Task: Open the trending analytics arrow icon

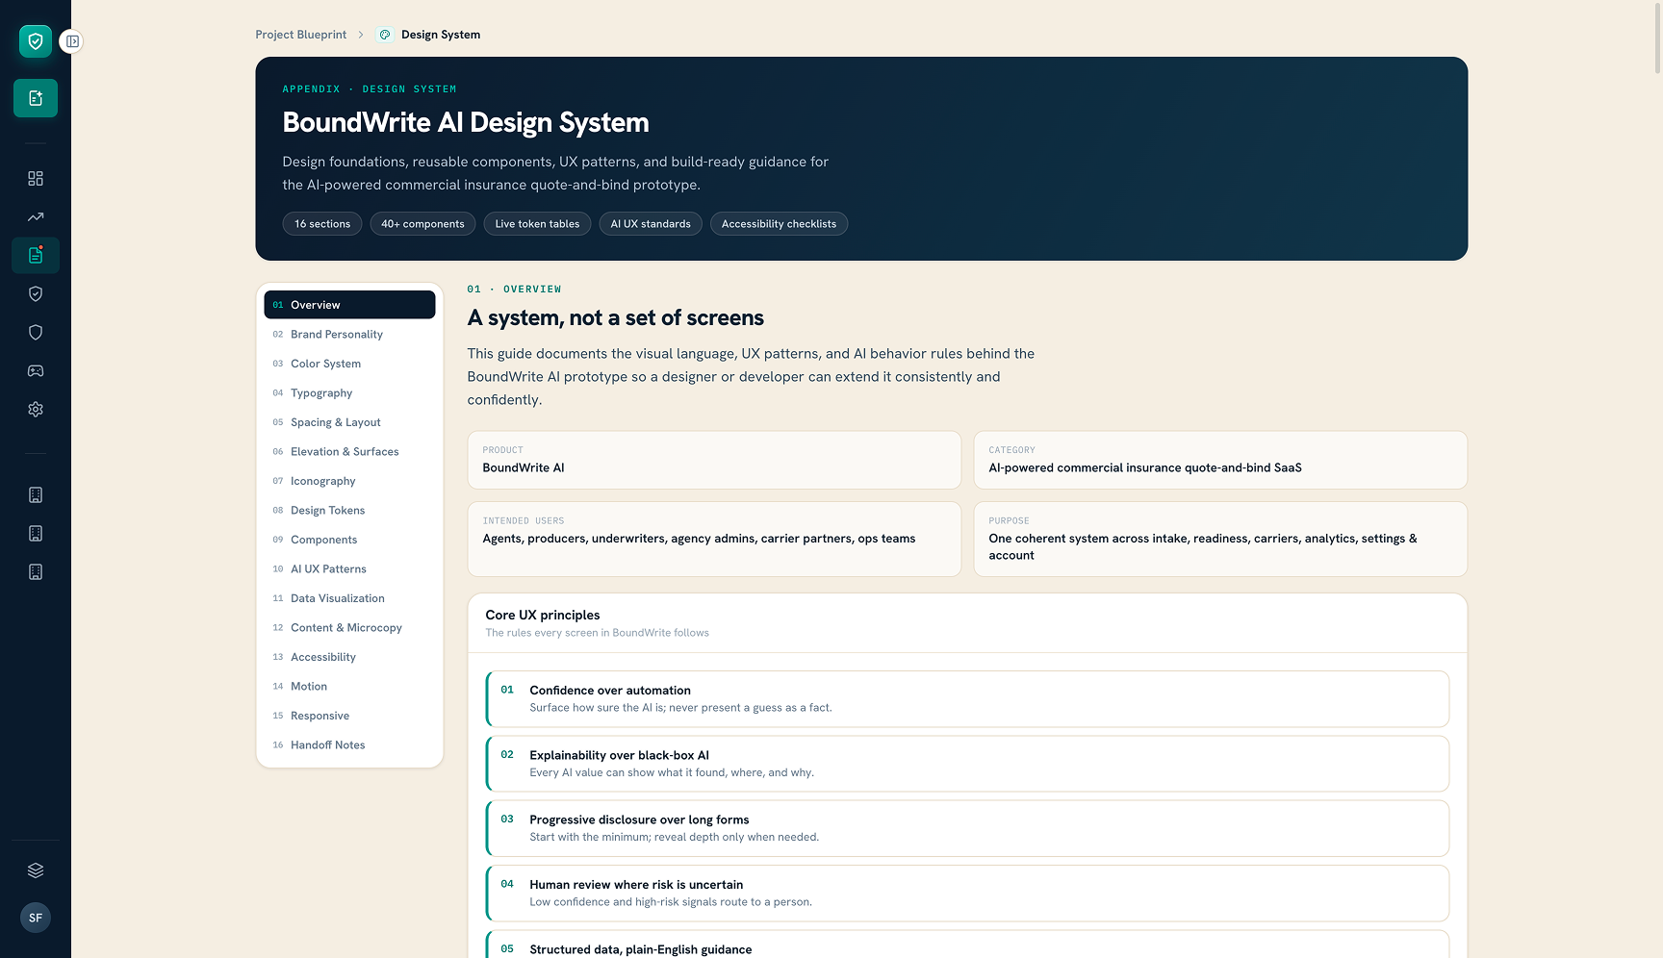Action: 36,217
